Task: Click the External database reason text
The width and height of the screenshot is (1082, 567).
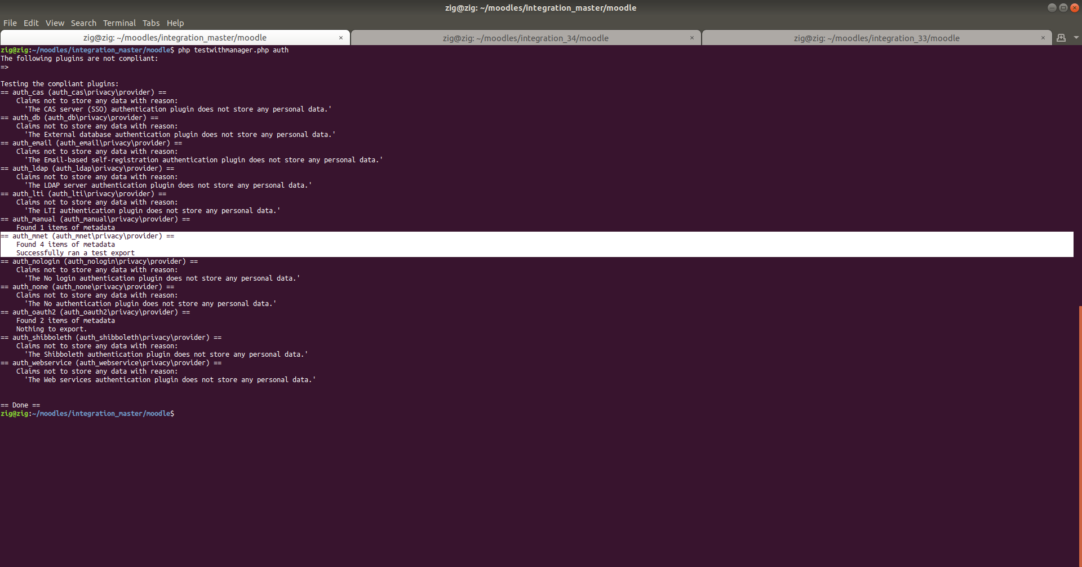Action: [x=180, y=135]
